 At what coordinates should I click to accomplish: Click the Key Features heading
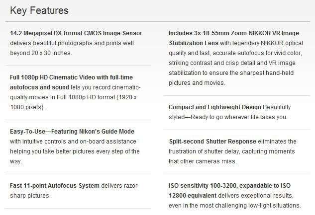[39, 11]
